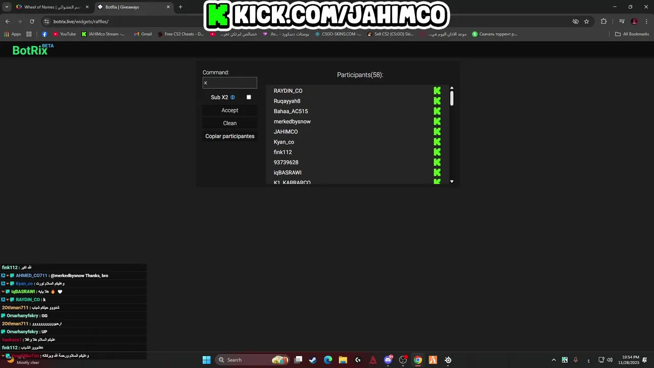
Task: Focus the Command input field
Action: coord(230,83)
